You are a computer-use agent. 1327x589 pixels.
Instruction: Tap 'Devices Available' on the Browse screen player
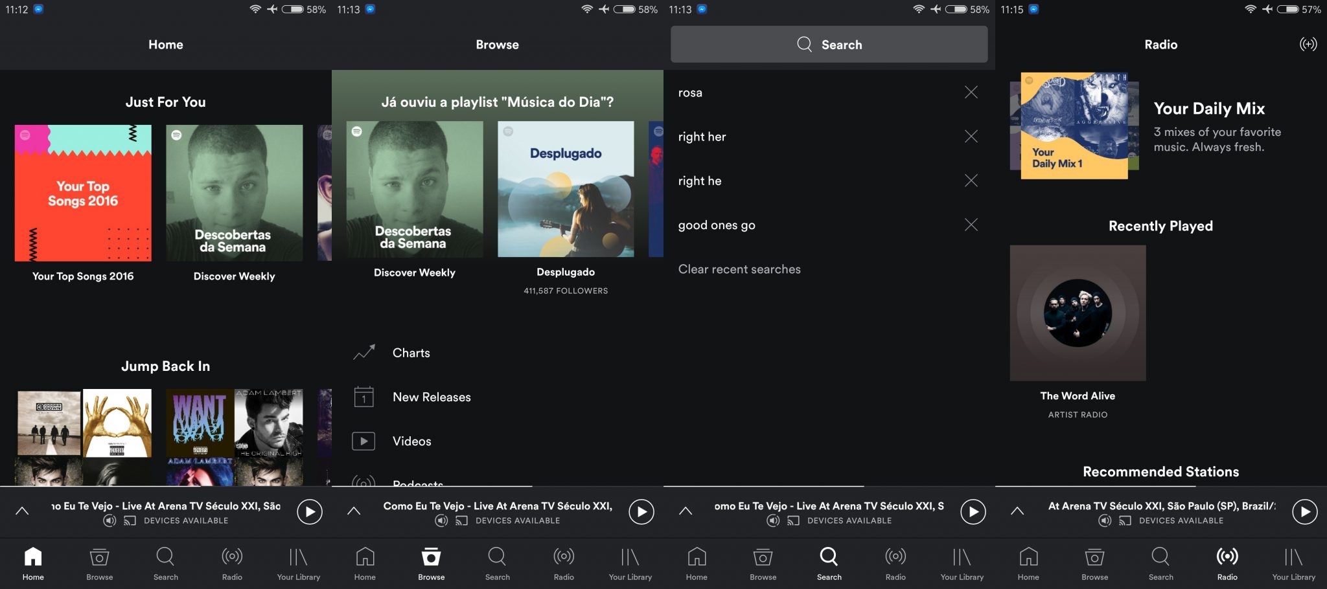click(516, 520)
